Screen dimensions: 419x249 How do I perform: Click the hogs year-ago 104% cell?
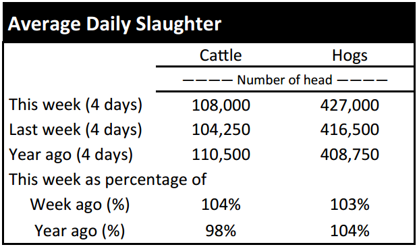coord(350,231)
